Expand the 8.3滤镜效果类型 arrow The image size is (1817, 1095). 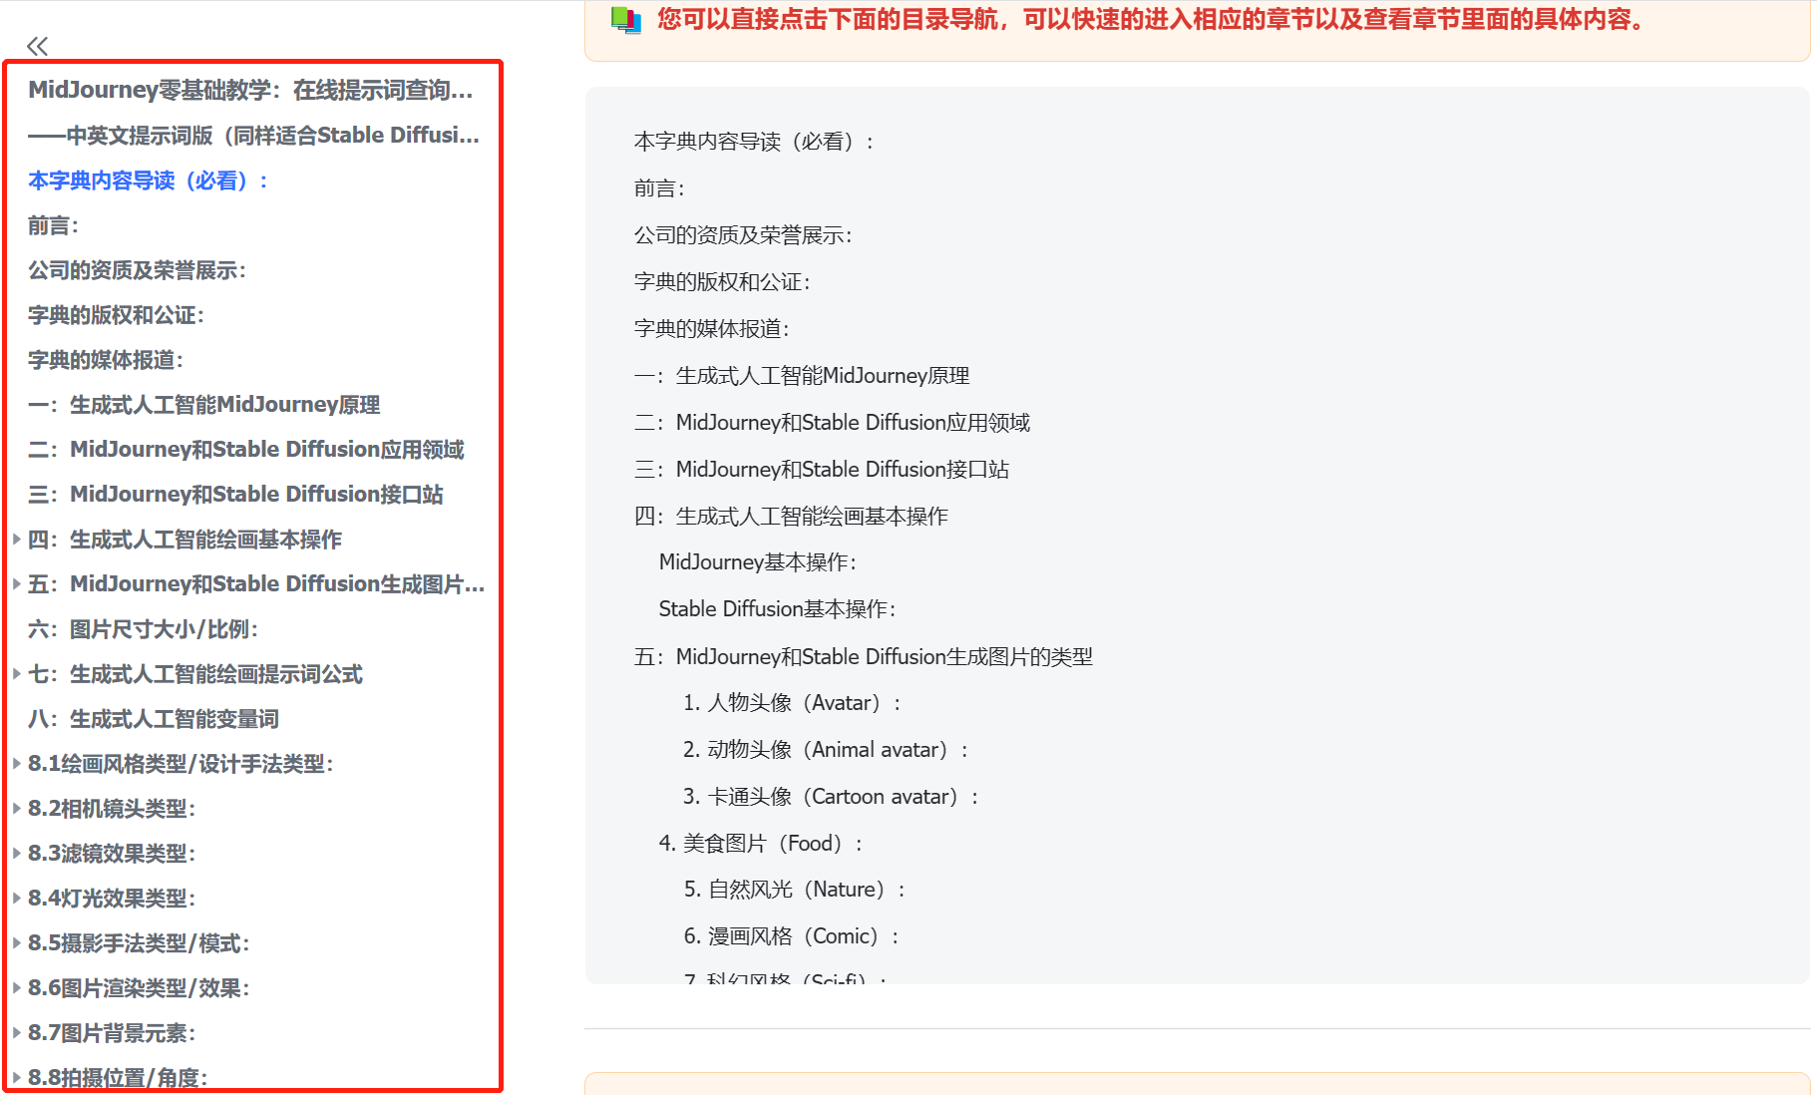[17, 853]
